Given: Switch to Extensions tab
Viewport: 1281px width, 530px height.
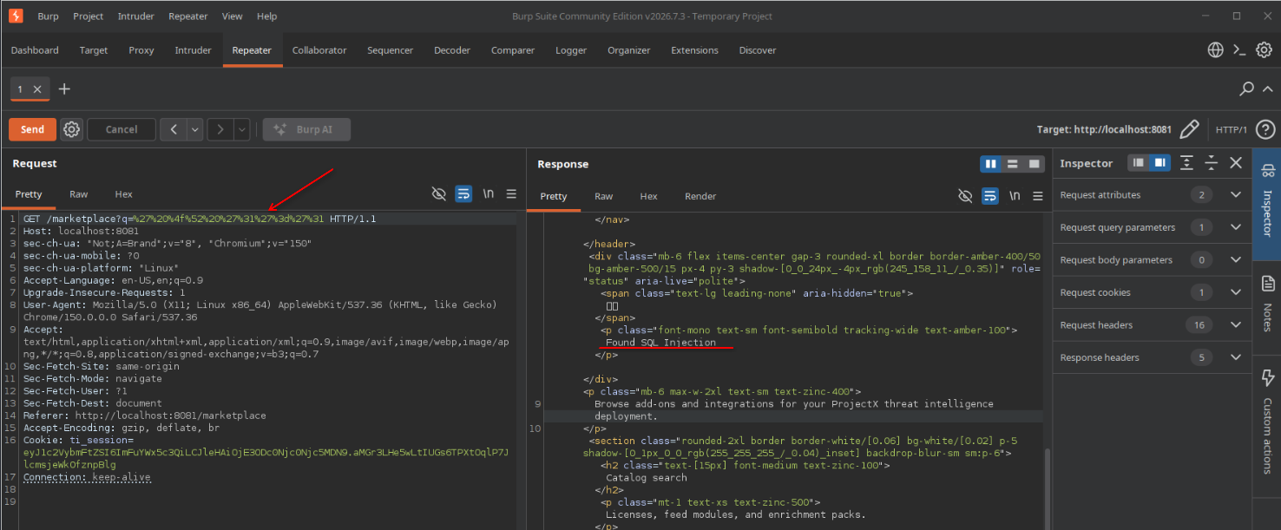Looking at the screenshot, I should pyautogui.click(x=695, y=50).
